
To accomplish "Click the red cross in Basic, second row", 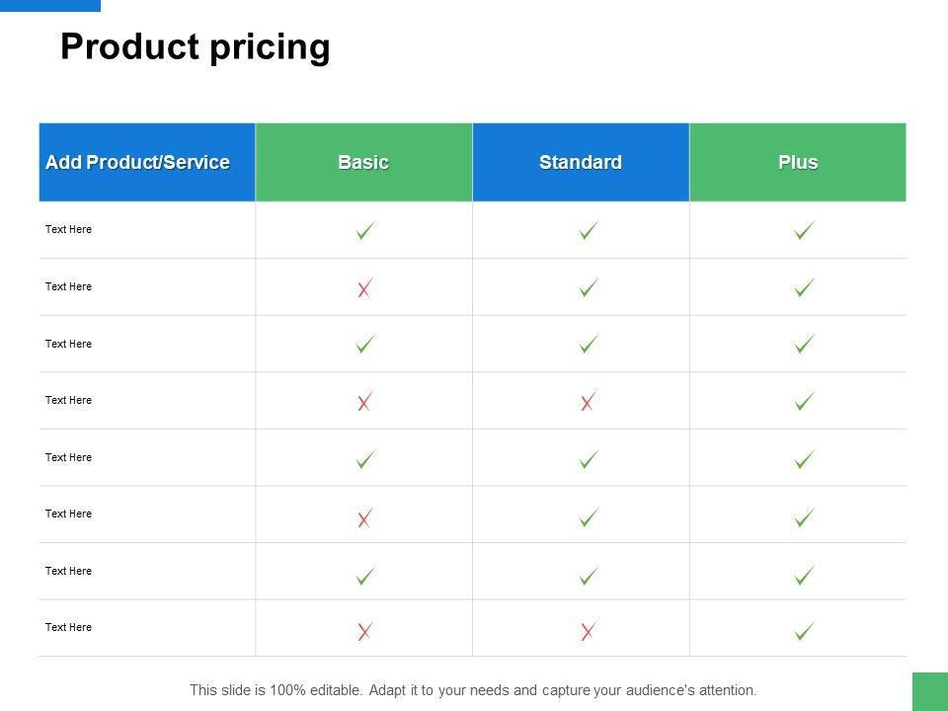I will coord(364,288).
